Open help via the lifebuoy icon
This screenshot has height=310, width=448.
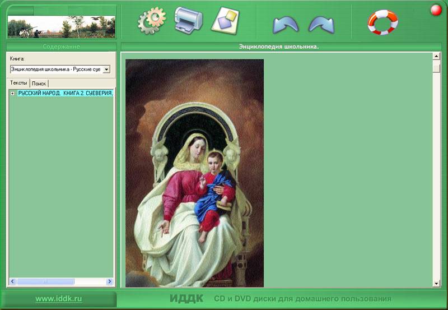[382, 22]
